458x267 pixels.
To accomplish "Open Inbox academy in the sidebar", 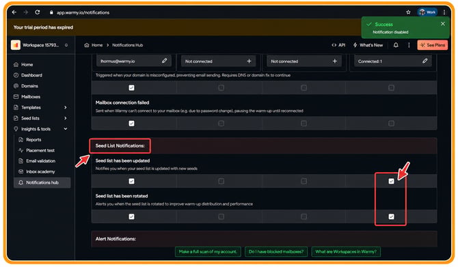I will (x=42, y=172).
